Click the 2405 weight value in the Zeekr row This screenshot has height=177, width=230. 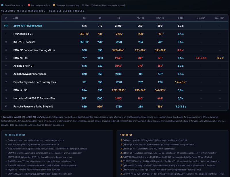pos(118,26)
